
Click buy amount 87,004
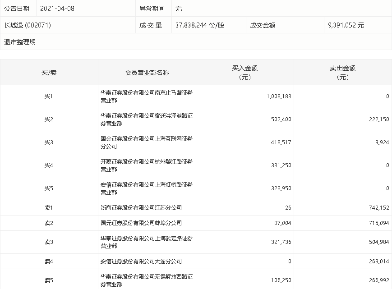(282, 223)
